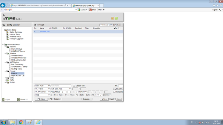Select MAC Authentication in the tree
This screenshot has height=125, width=223.
tap(18, 60)
